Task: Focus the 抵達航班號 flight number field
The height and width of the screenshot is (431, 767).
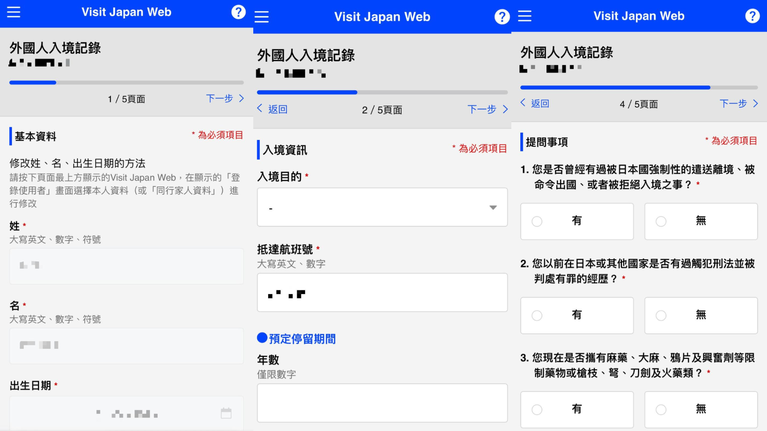Action: 382,293
